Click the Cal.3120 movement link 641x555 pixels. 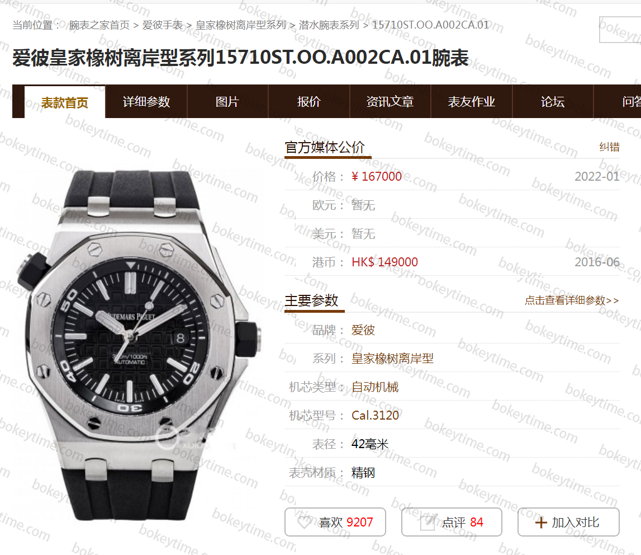[x=376, y=416]
